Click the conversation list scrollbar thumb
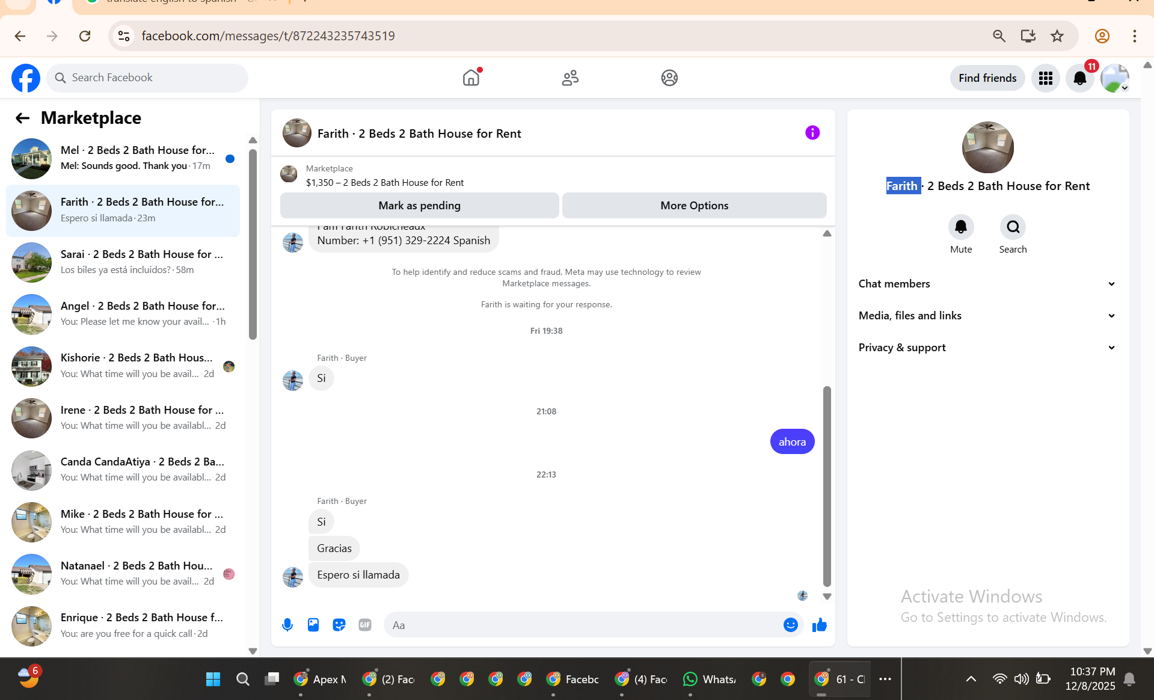This screenshot has width=1154, height=700. (253, 244)
